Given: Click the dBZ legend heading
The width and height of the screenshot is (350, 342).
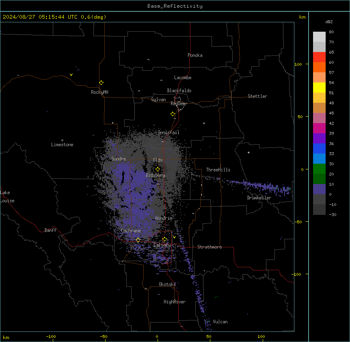Looking at the screenshot, I should (x=329, y=22).
